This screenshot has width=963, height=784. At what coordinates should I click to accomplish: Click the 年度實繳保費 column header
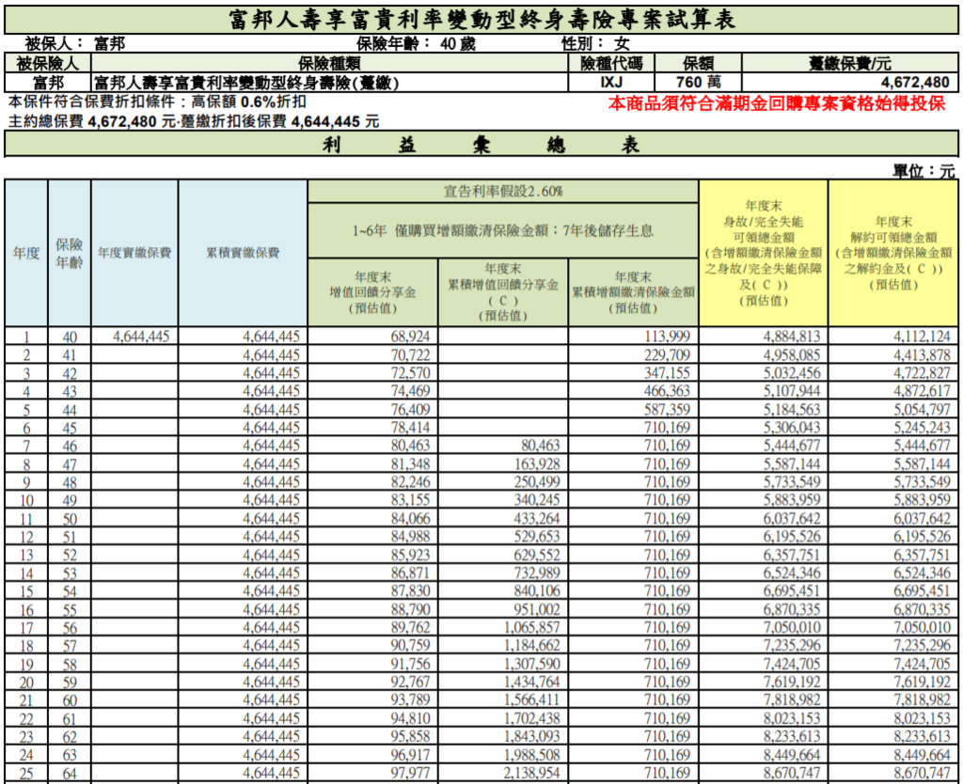(x=134, y=253)
